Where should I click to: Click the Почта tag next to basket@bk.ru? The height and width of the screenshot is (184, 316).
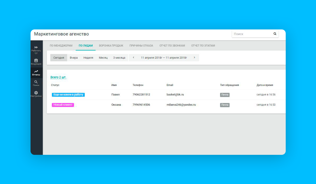coord(225,95)
